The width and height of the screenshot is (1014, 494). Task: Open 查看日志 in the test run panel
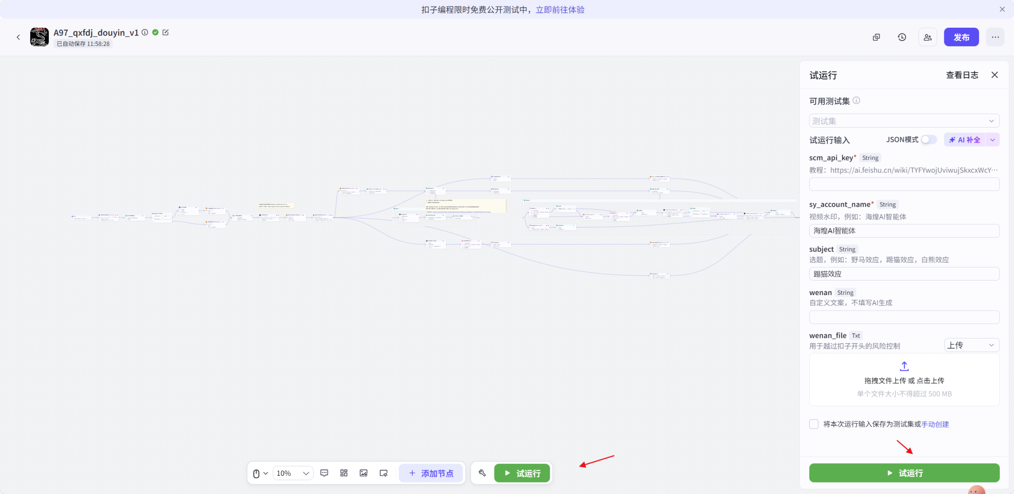pyautogui.click(x=962, y=74)
